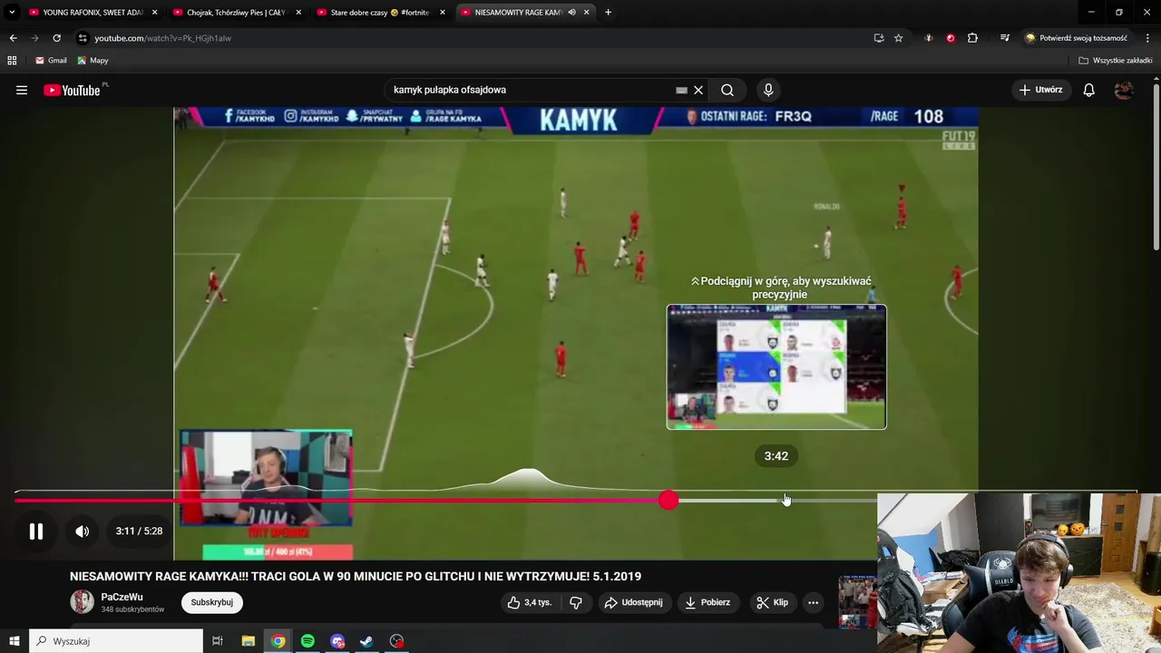Open the YouTube guide hamburger menu
The height and width of the screenshot is (653, 1161).
click(x=22, y=90)
